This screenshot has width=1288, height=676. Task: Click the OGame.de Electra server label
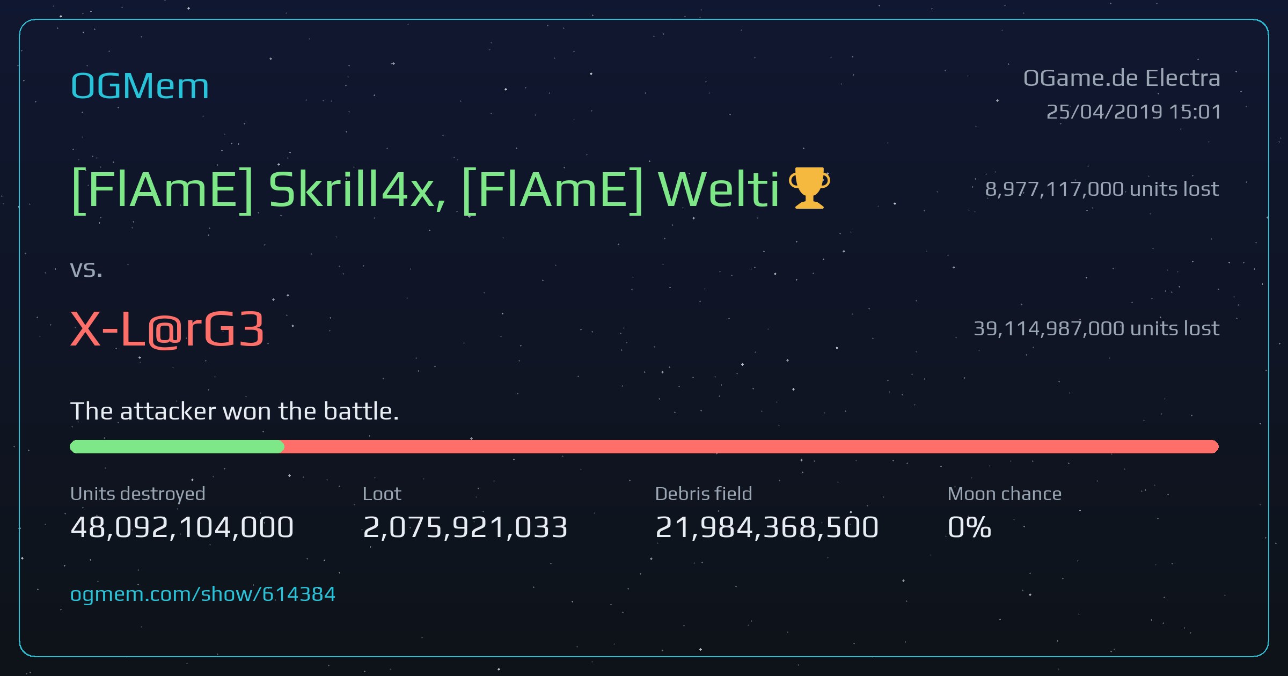(1122, 78)
